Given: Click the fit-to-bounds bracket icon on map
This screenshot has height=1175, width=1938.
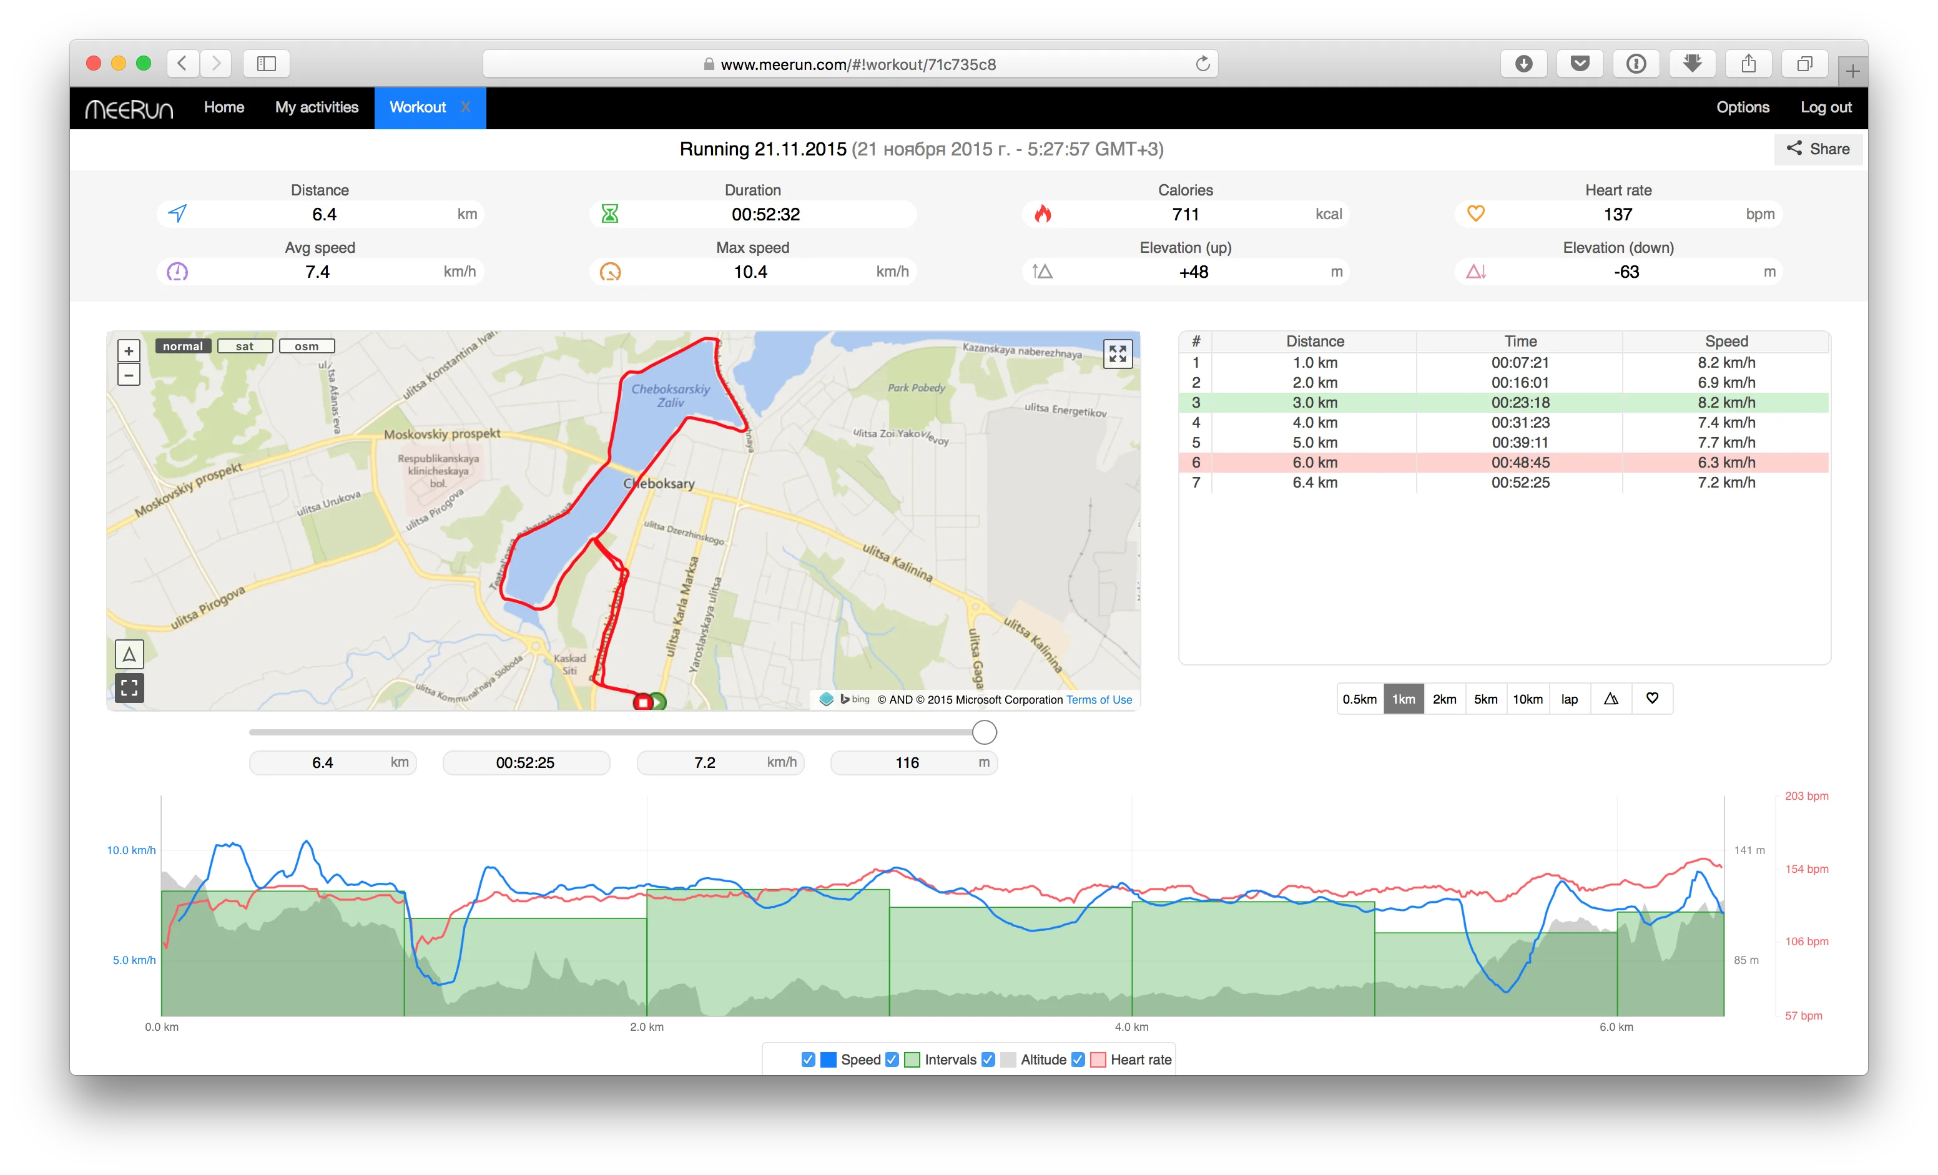Looking at the screenshot, I should [x=129, y=688].
